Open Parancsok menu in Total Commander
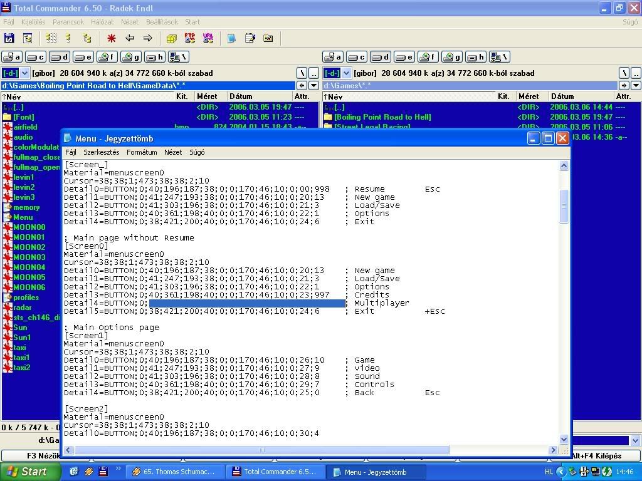This screenshot has height=481, width=642. [68, 22]
